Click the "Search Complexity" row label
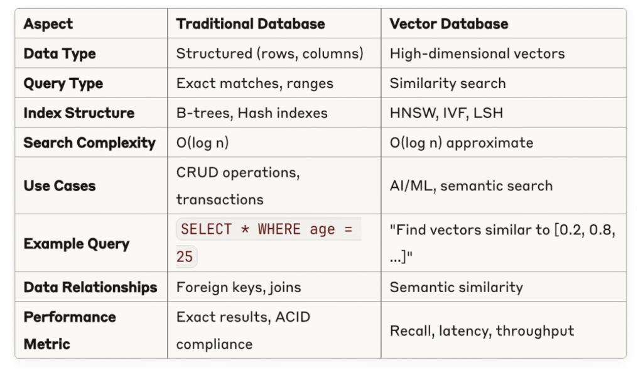The width and height of the screenshot is (643, 372). [89, 143]
